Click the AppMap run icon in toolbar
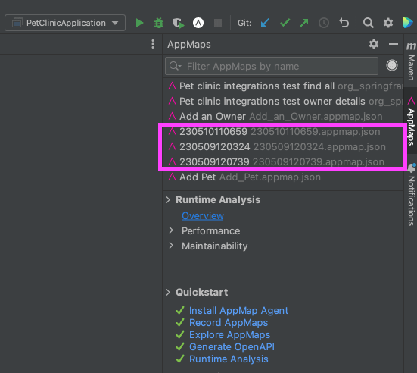 (x=198, y=23)
